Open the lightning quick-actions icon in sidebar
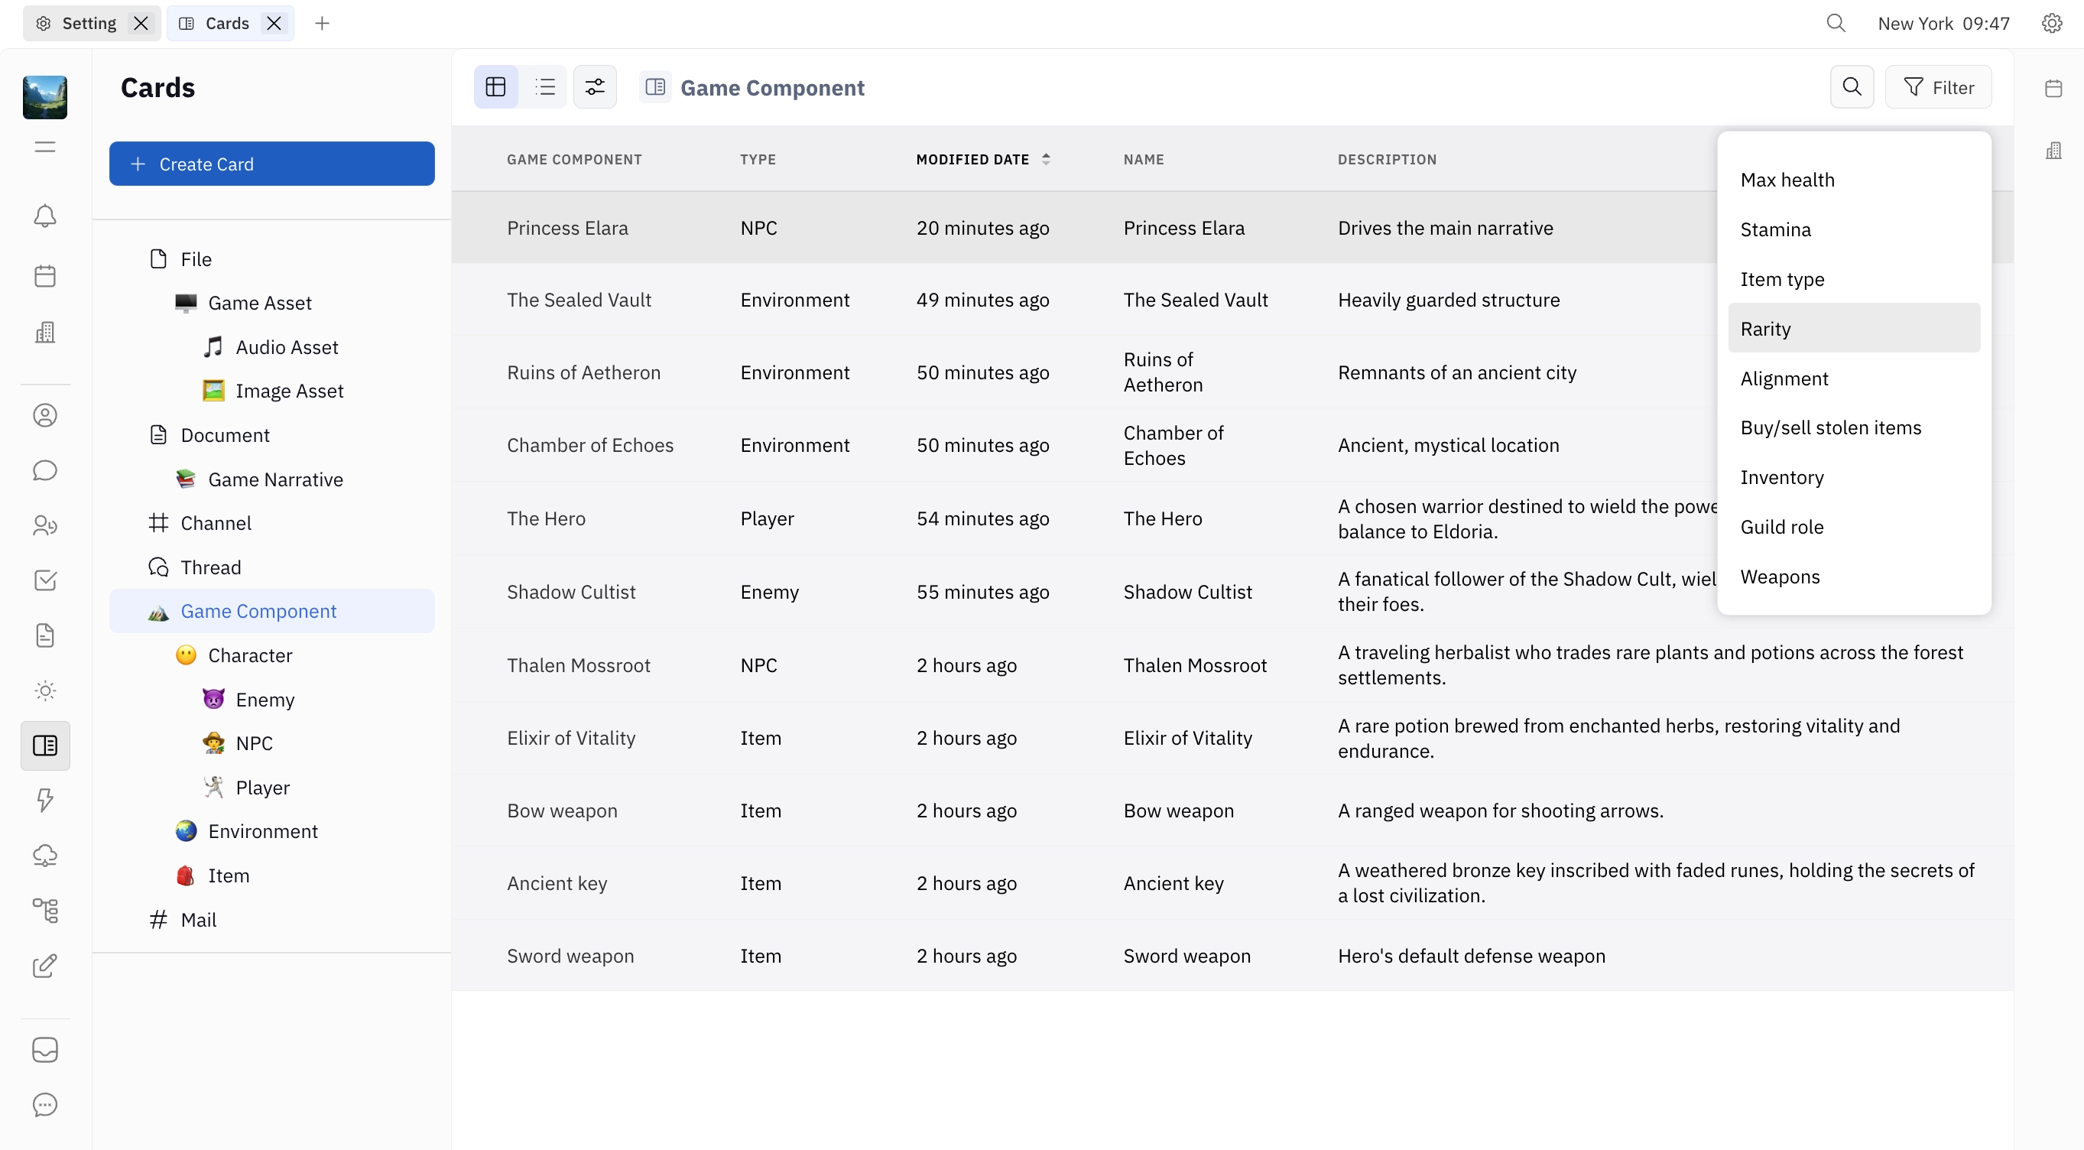 pyautogui.click(x=44, y=801)
